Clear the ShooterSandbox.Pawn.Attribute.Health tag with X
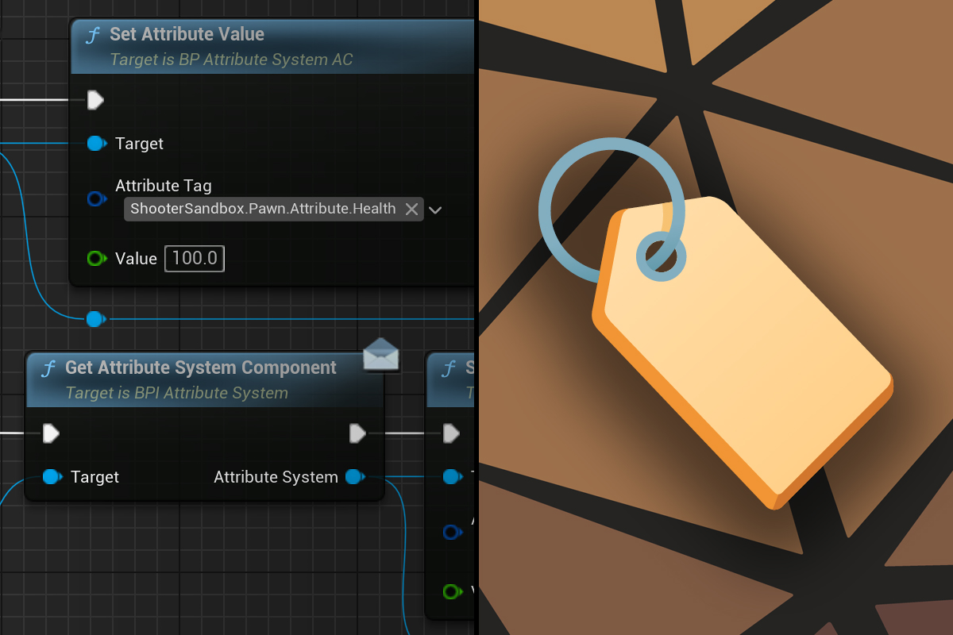The height and width of the screenshot is (635, 953). point(411,210)
